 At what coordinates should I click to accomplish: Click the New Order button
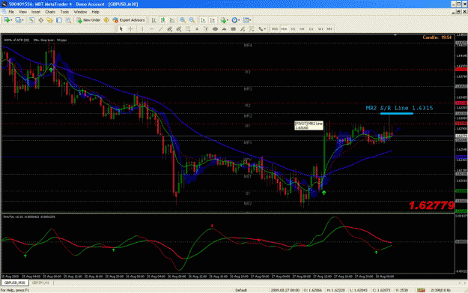[88, 20]
